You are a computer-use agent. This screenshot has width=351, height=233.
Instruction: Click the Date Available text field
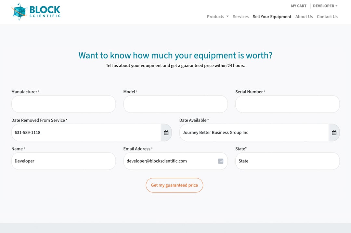[254, 133]
